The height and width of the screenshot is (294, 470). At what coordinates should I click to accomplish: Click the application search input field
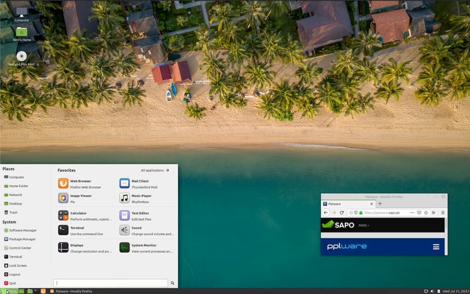(110, 283)
